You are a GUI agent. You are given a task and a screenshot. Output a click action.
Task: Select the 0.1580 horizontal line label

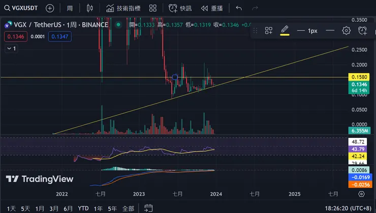(x=359, y=77)
